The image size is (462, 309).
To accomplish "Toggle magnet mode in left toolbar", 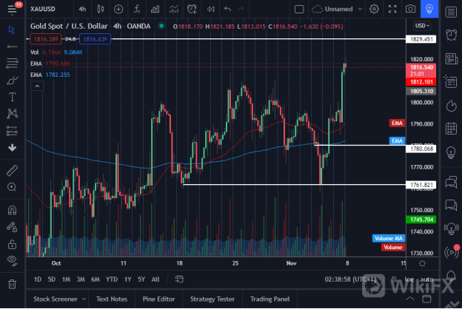I will pos(12,210).
